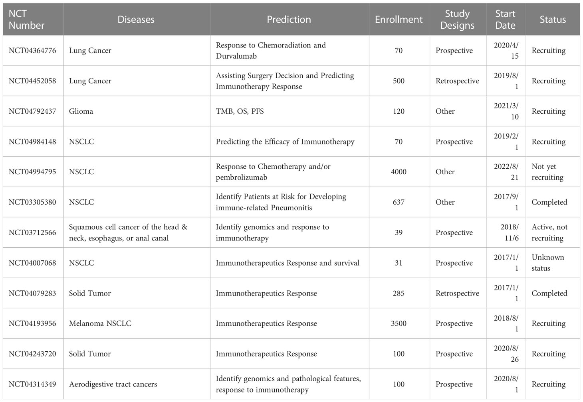Viewport: 583px width, 402px height.
Task: Click the Status column header
Action: point(553,20)
